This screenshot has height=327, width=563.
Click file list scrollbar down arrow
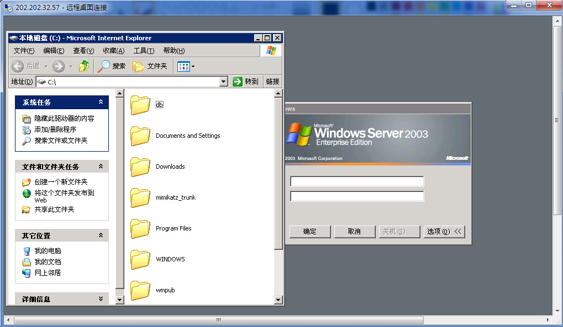[278, 300]
